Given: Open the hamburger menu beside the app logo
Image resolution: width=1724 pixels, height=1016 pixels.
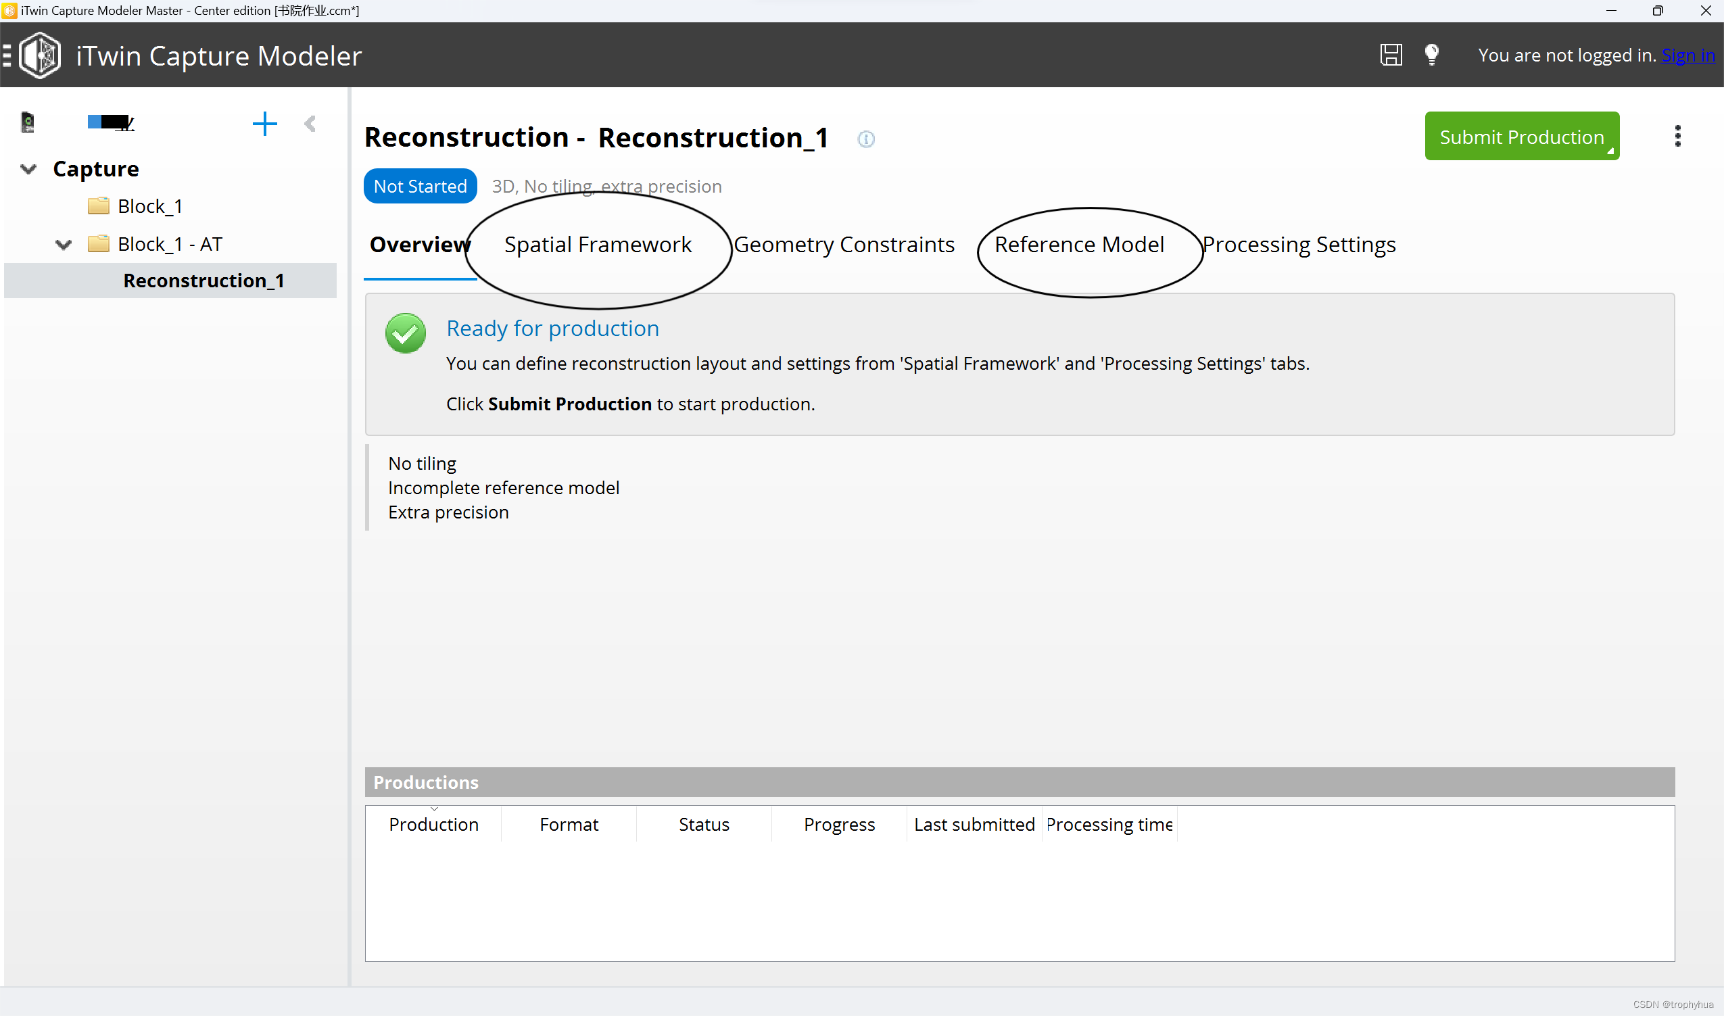Looking at the screenshot, I should pos(7,55).
